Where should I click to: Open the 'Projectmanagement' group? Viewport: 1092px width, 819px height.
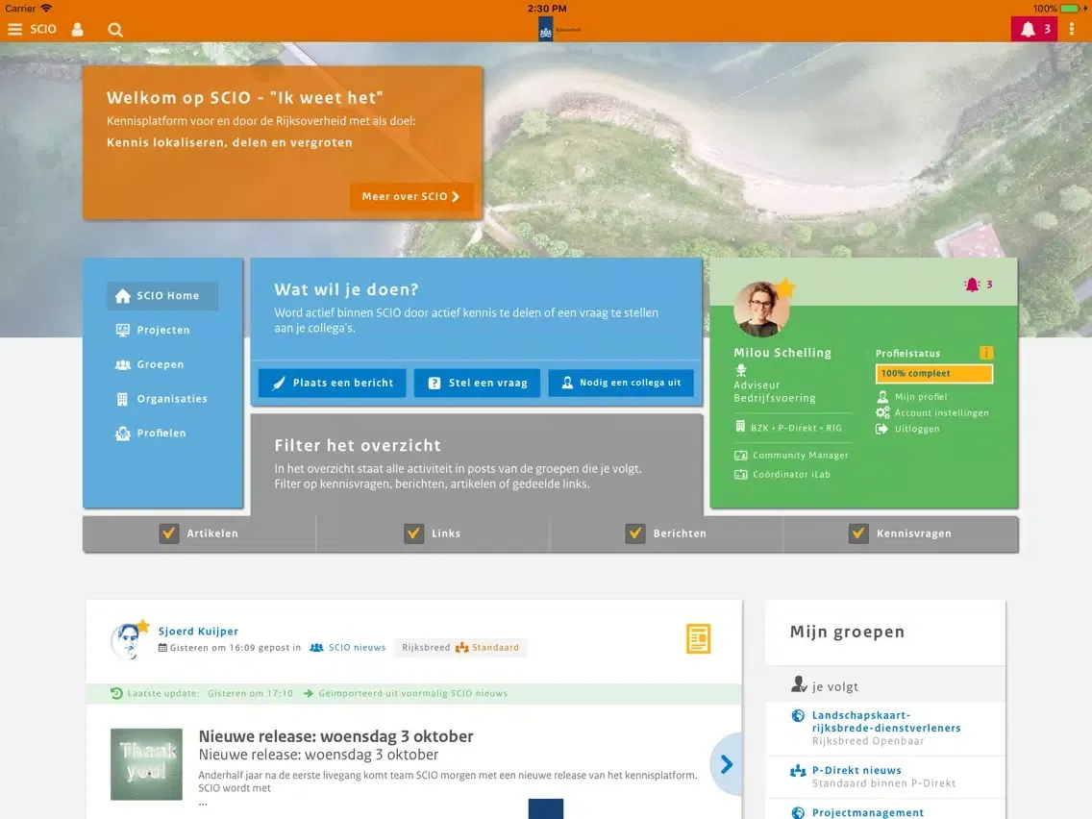(868, 812)
